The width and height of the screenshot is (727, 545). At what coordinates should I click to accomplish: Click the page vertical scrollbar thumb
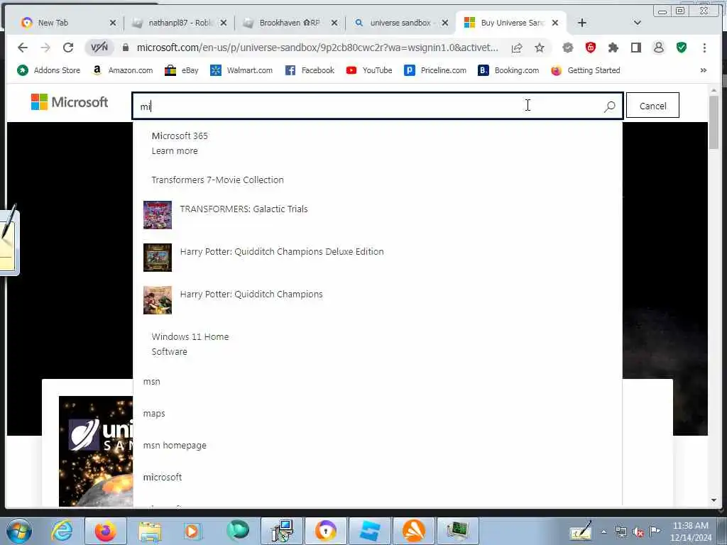click(714, 122)
